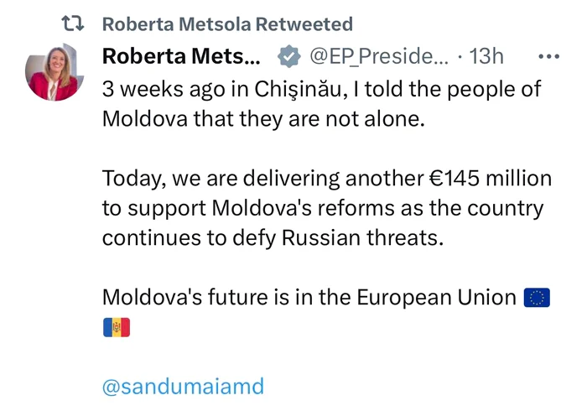Click the text 'continues to defy Russian threats.'
Viewport: 587px width, 411px height.
coord(273,237)
